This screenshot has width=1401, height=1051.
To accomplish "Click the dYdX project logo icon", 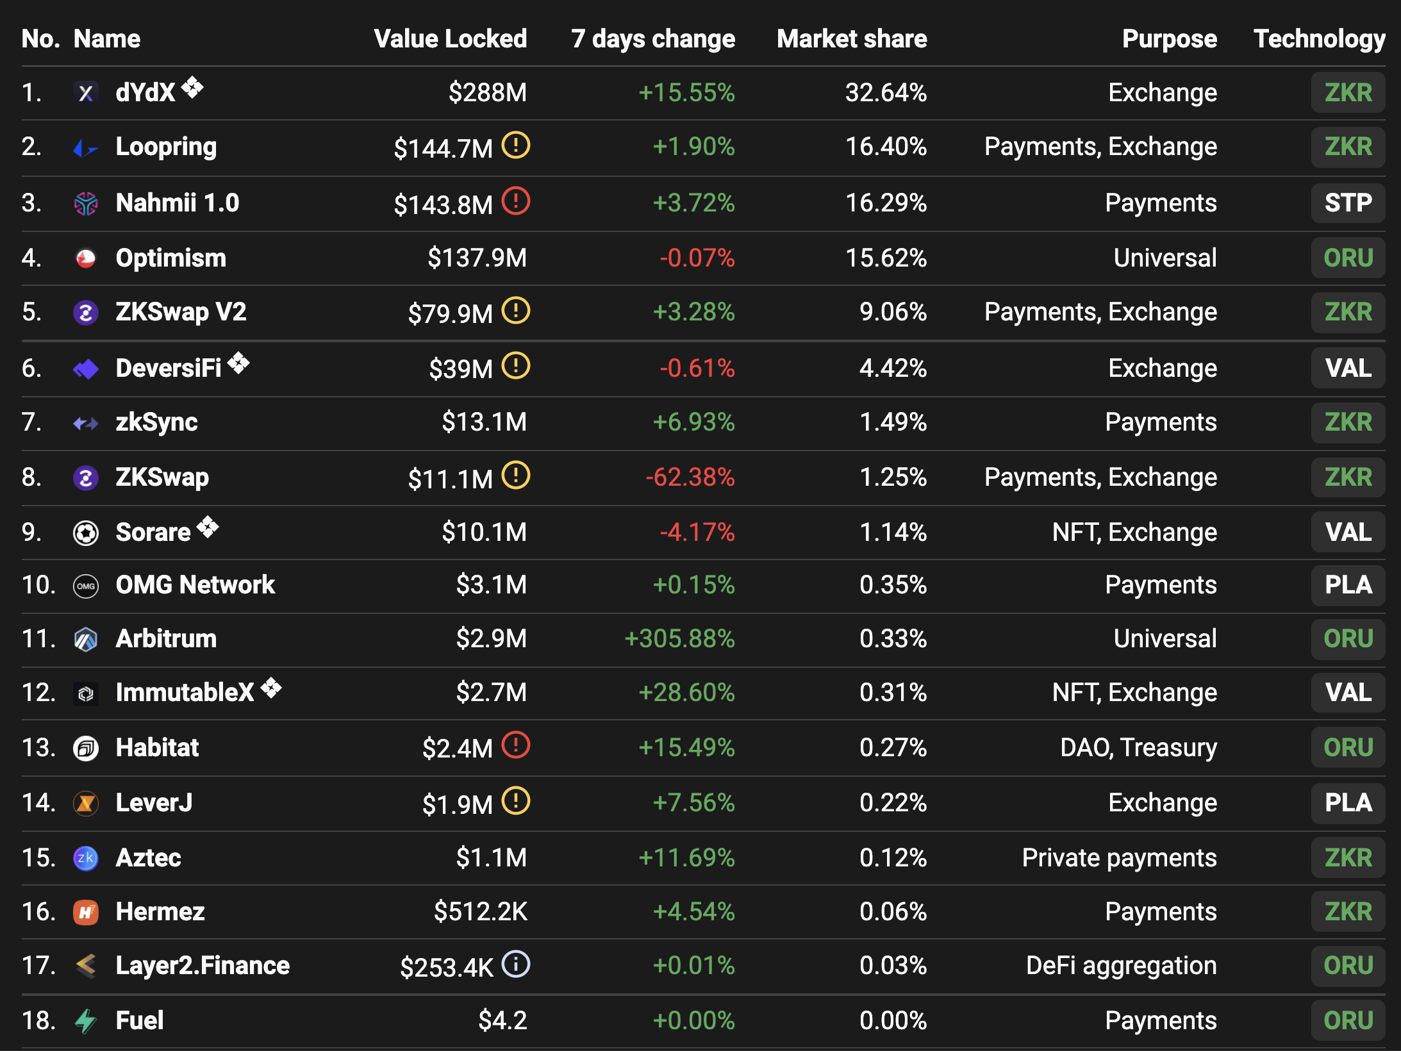I will click(86, 93).
